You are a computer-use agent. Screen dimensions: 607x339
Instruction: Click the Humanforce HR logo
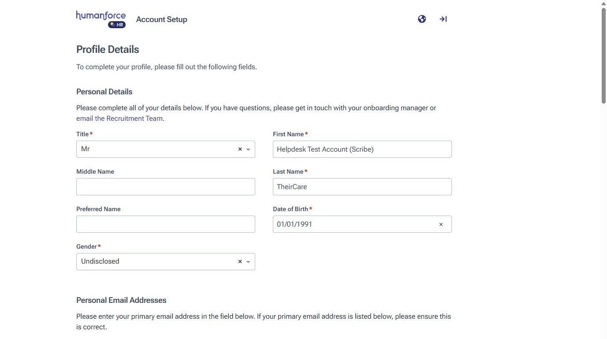101,19
